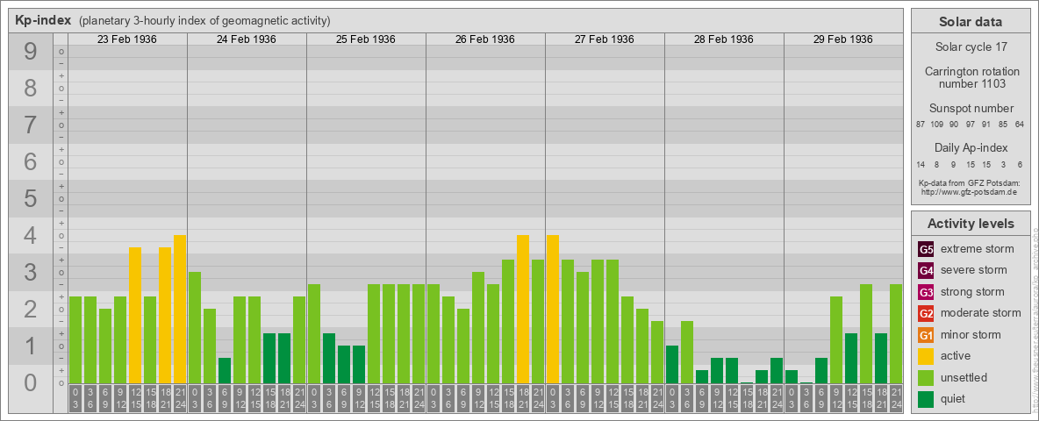Select the G3 strong storm badge
The height and width of the screenshot is (421, 1039).
click(926, 292)
